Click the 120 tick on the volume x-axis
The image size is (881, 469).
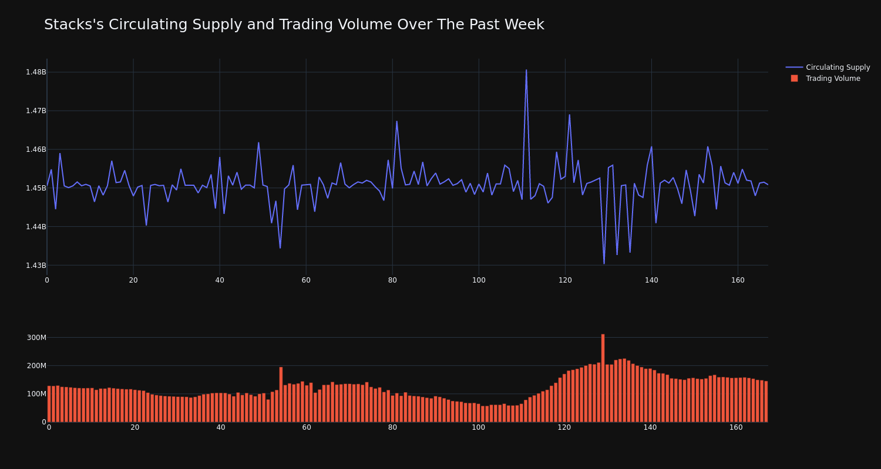[x=564, y=427]
